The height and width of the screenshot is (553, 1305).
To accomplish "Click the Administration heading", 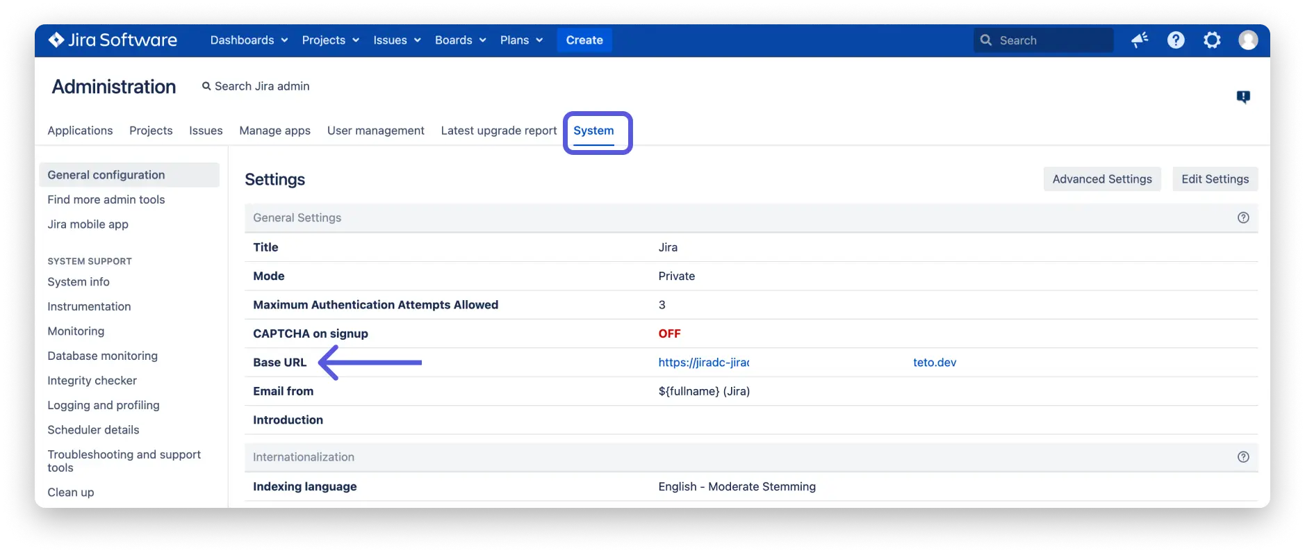I will point(114,87).
